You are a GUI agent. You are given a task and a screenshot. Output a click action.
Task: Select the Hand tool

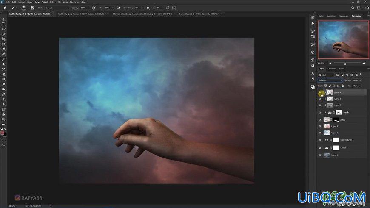[x=3, y=114]
